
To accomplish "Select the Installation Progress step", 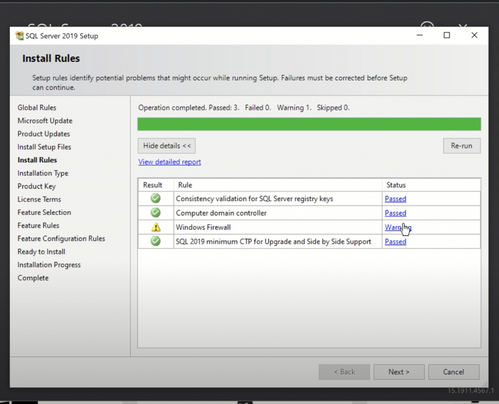I will 49,265.
